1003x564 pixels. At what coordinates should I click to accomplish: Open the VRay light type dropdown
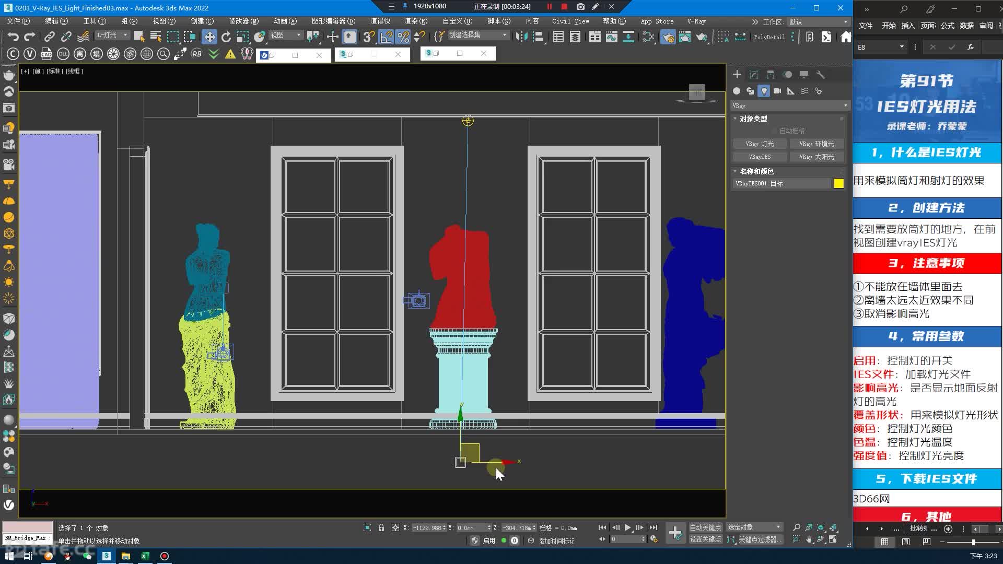tap(790, 105)
